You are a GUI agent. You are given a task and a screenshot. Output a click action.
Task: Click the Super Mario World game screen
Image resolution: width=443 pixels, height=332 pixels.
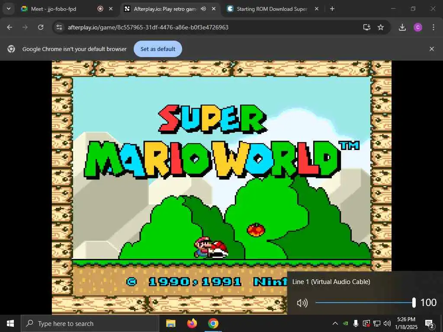click(x=221, y=187)
